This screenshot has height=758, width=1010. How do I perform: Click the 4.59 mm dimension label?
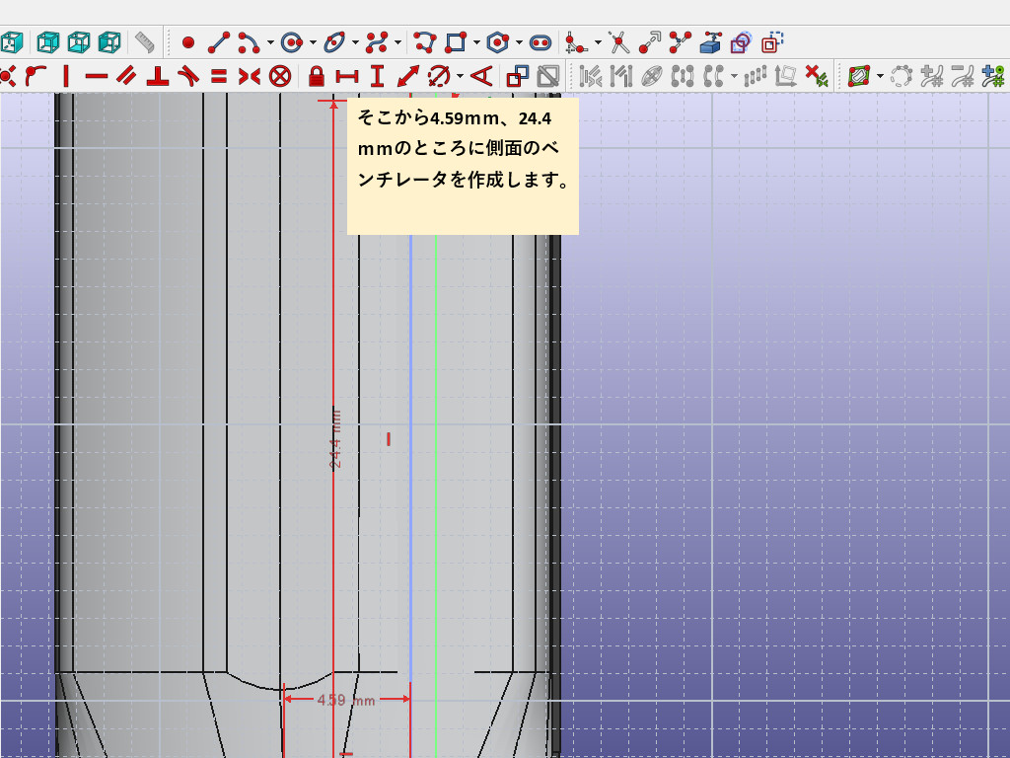(x=345, y=700)
